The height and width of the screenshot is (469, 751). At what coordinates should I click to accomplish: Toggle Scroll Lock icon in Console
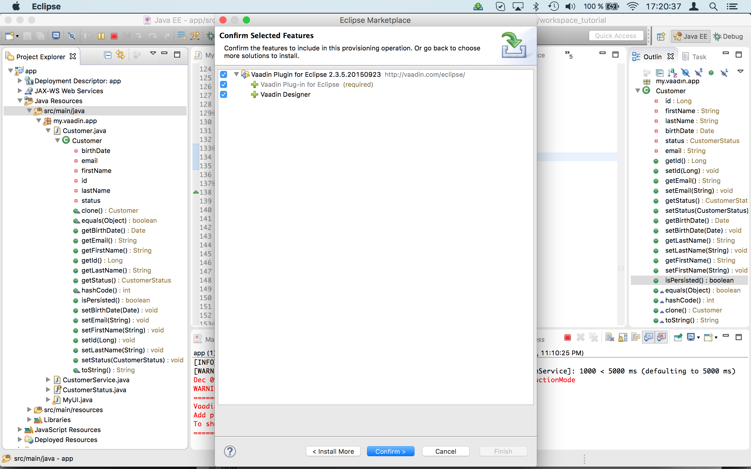coord(623,337)
